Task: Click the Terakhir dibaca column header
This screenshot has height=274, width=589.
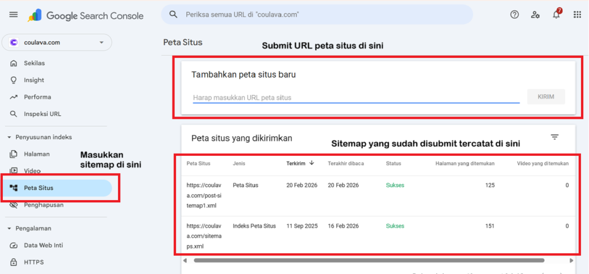Action: pyautogui.click(x=346, y=163)
